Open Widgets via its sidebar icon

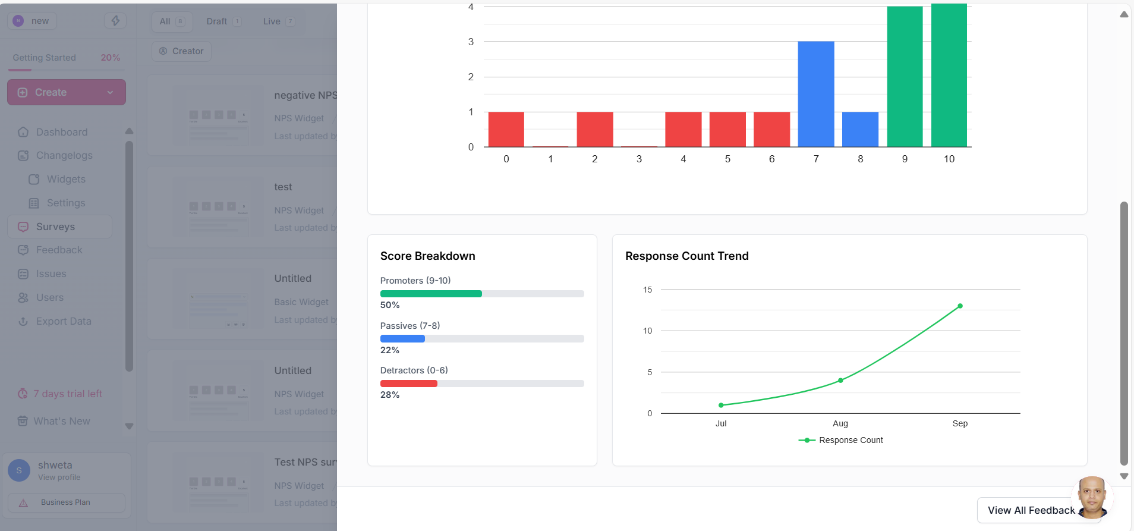[x=34, y=180]
